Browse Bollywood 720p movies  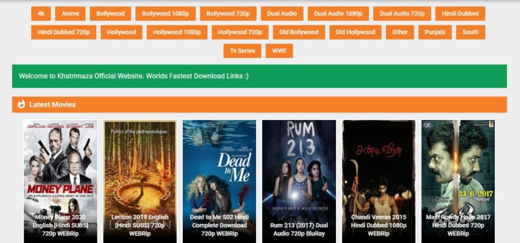point(228,13)
